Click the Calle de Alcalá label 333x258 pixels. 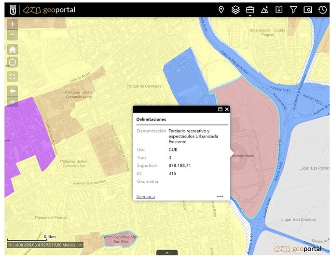coord(80,78)
